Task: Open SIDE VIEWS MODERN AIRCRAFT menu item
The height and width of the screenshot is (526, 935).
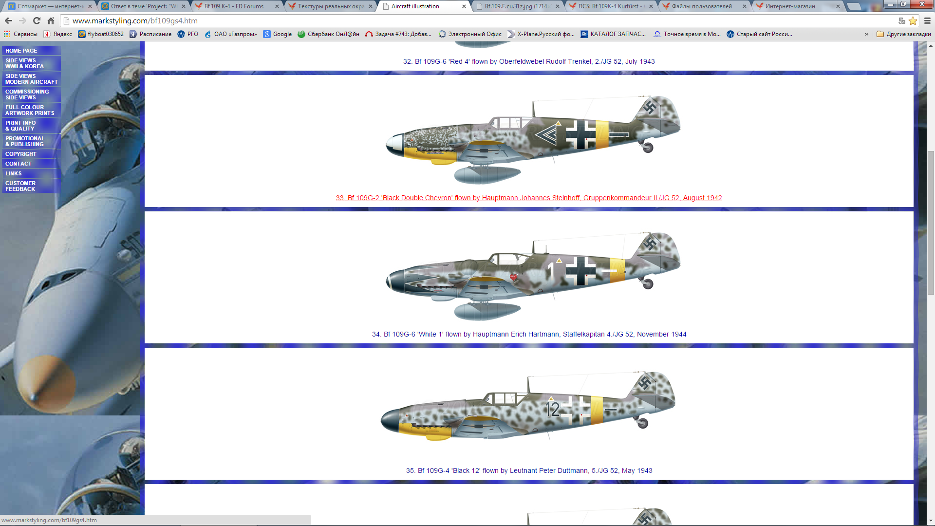Action: [32, 79]
